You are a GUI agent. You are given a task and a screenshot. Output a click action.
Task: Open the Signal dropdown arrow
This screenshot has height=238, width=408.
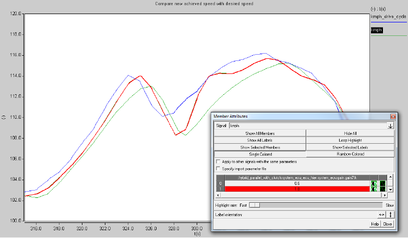pyautogui.click(x=391, y=126)
